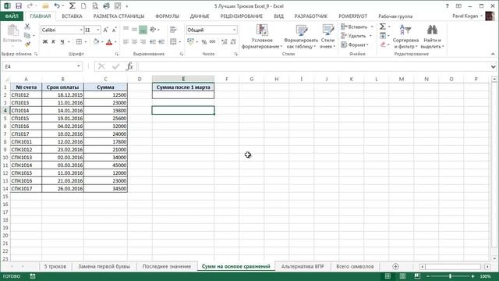Click the AutoSum icon in quick access toolbar
Viewport: 499px width, 281px height.
click(x=73, y=6)
